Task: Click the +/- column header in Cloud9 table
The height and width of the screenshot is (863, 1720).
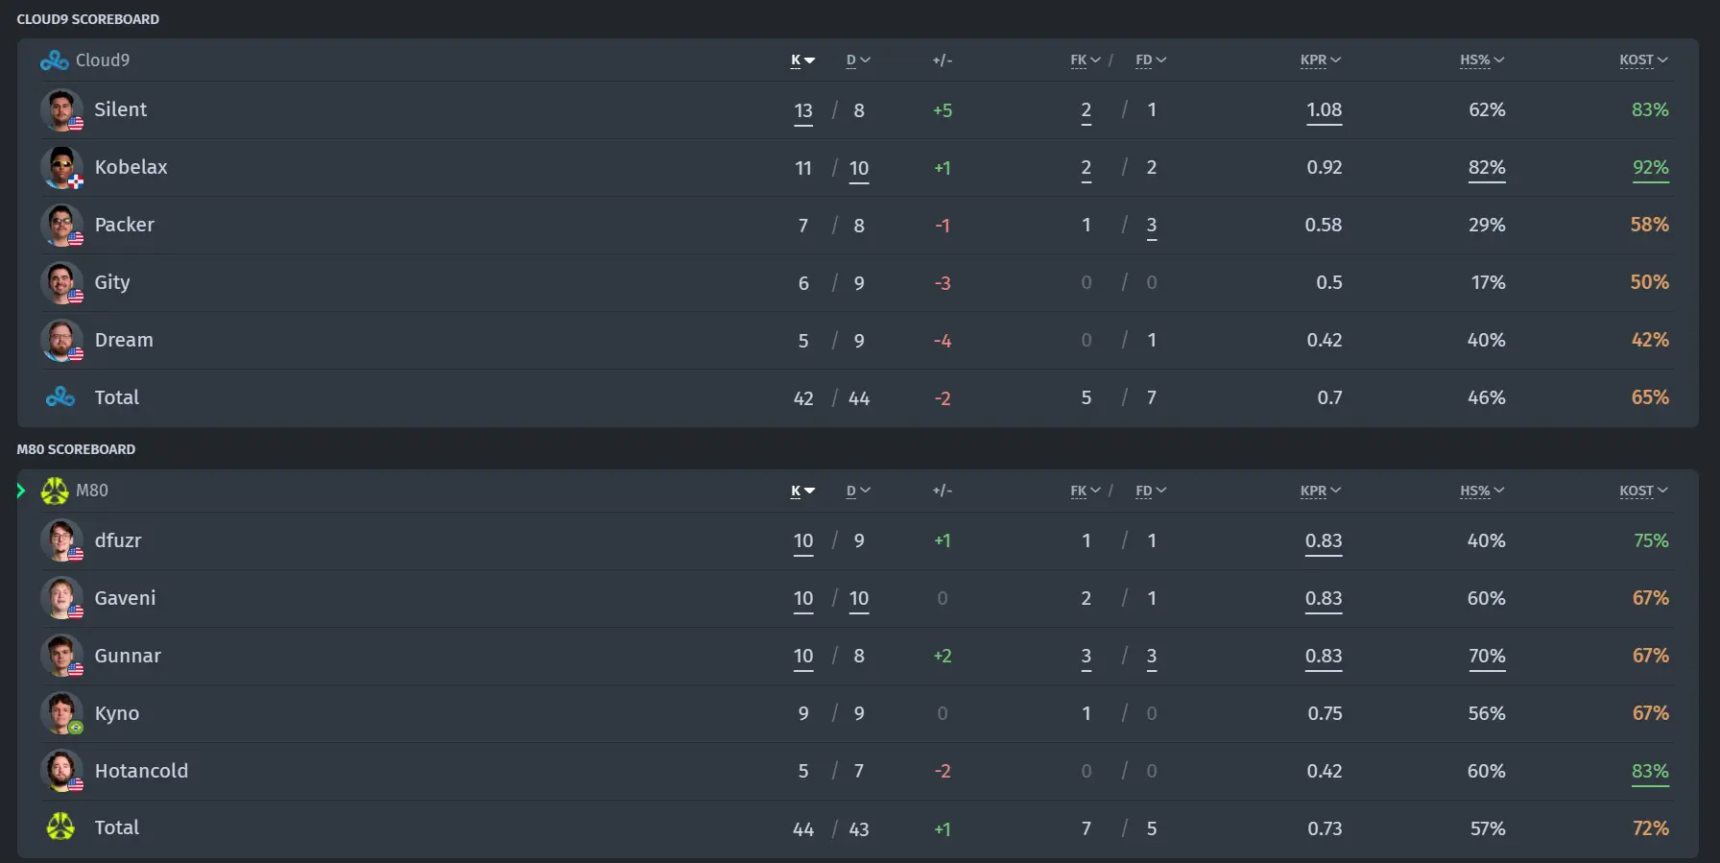Action: 943,60
